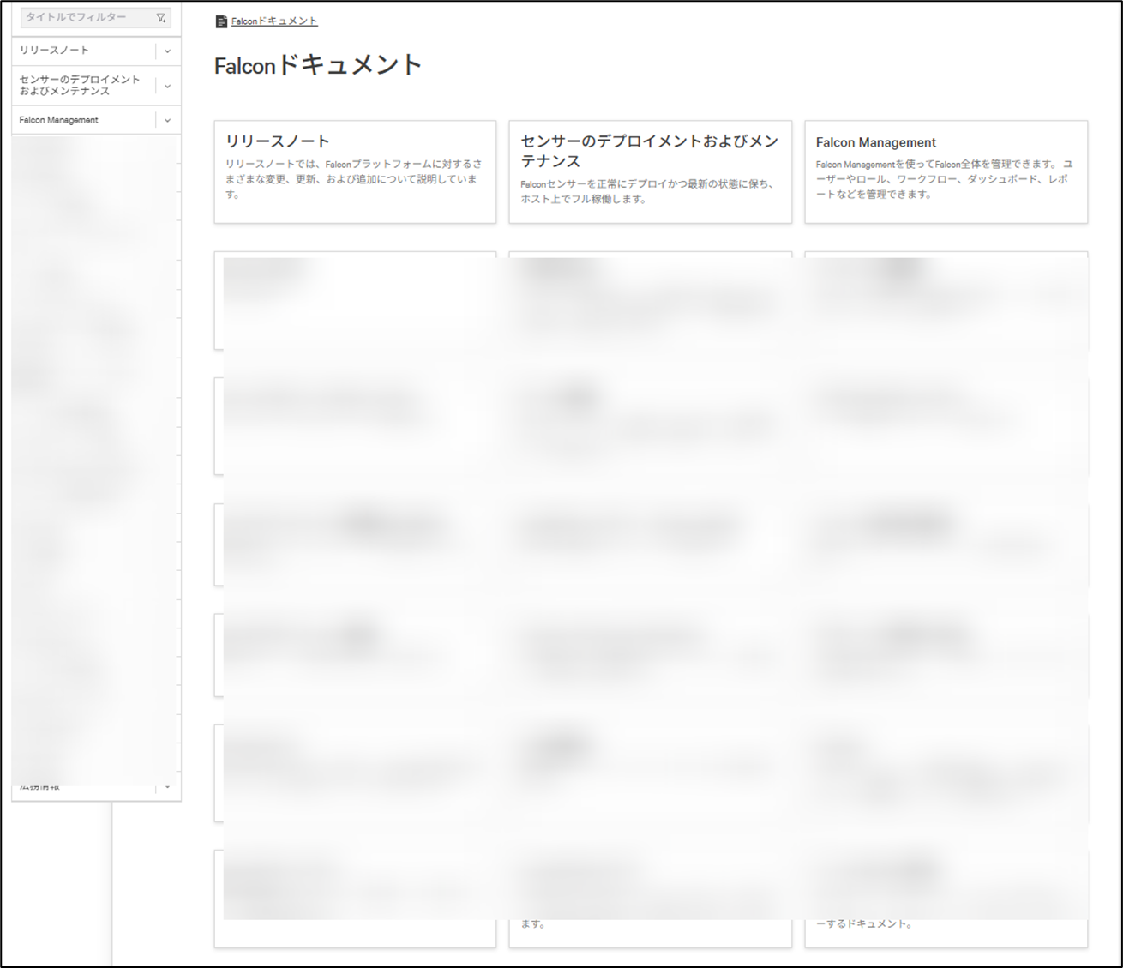Image resolution: width=1123 pixels, height=968 pixels.
Task: Click the リリースノート card description text
Action: click(x=354, y=179)
